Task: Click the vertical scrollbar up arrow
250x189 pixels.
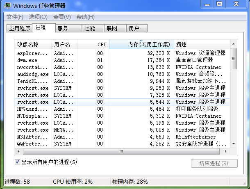Action: click(x=234, y=44)
